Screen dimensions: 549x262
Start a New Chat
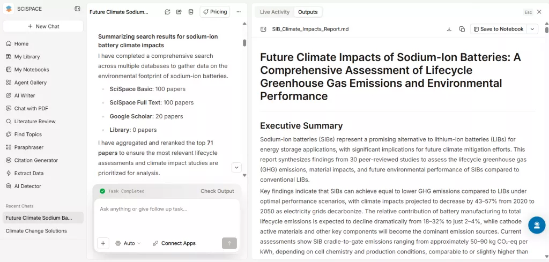coord(43,26)
